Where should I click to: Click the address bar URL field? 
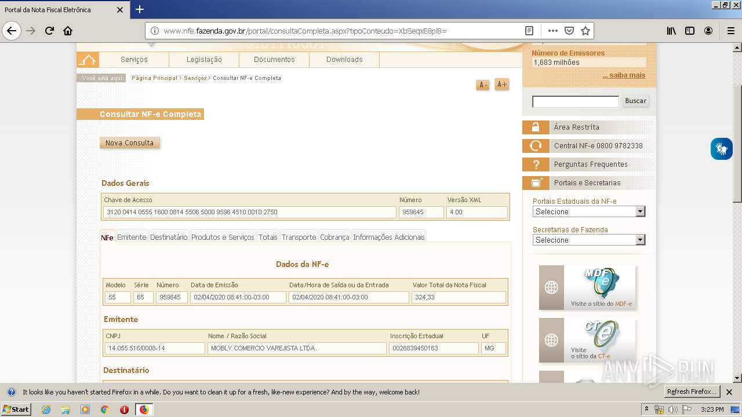pos(342,31)
